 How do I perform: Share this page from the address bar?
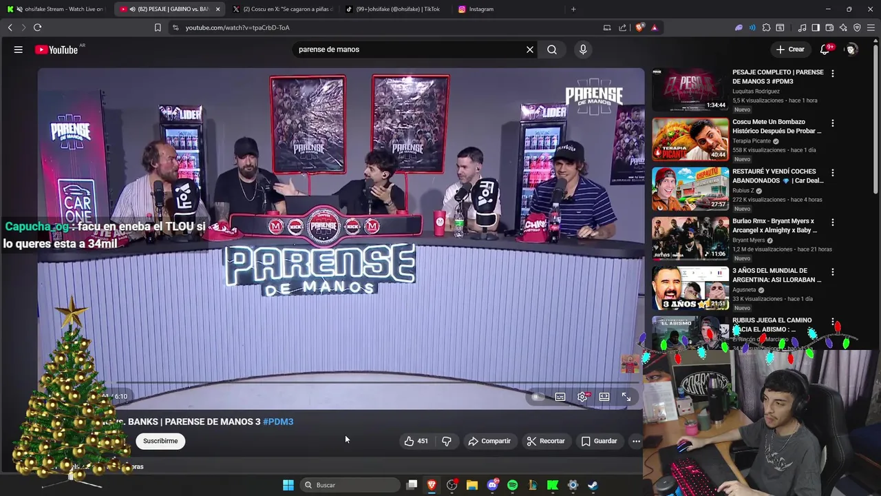(x=622, y=28)
